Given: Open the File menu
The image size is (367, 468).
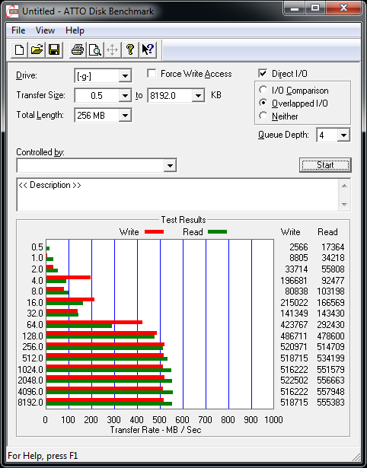Looking at the screenshot, I should pos(18,30).
